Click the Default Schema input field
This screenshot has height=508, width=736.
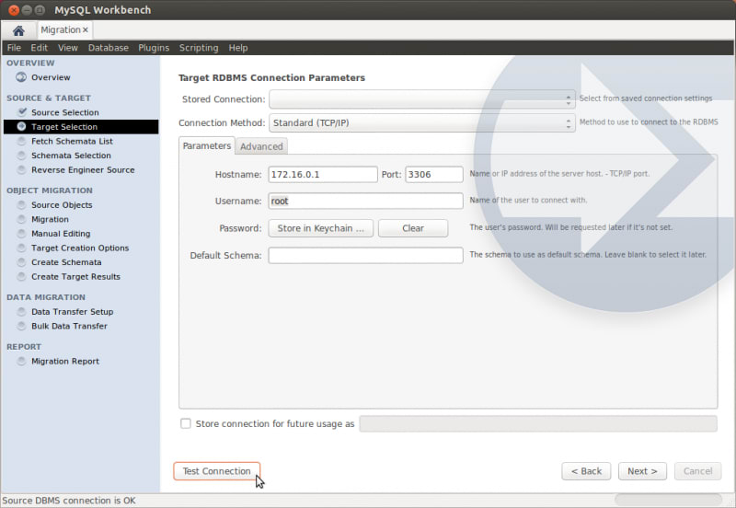365,256
